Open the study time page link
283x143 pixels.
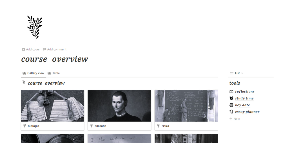click(x=244, y=98)
